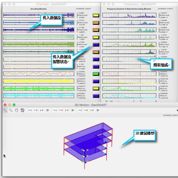Select the zoom out magnifier tool
Image resolution: width=178 pixels, height=178 pixels.
11,110
